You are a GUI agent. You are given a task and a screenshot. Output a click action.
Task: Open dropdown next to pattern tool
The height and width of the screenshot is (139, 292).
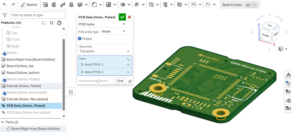tap(114, 5)
